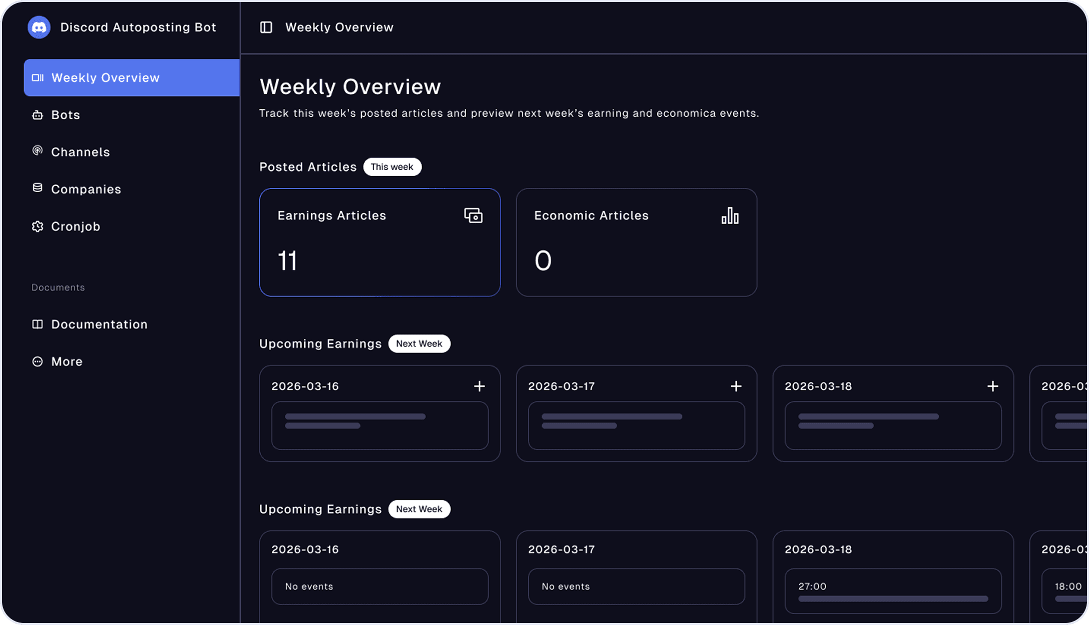Image resolution: width=1089 pixels, height=625 pixels.
Task: Select the Economic Articles count card
Action: click(636, 243)
